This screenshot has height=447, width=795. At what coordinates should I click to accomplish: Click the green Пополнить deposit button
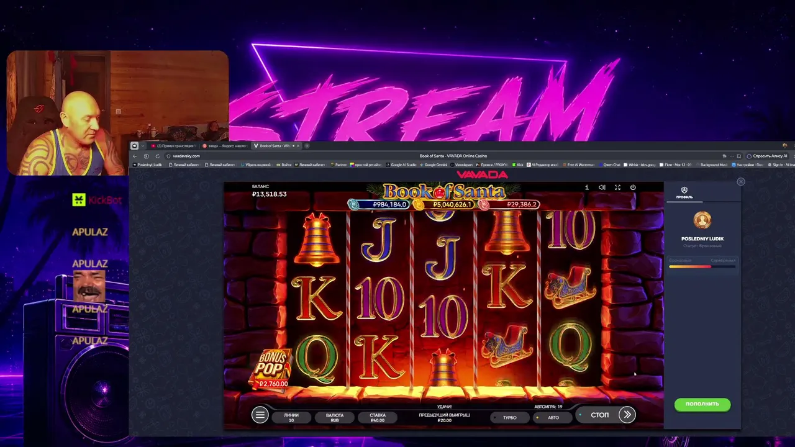[702, 404]
